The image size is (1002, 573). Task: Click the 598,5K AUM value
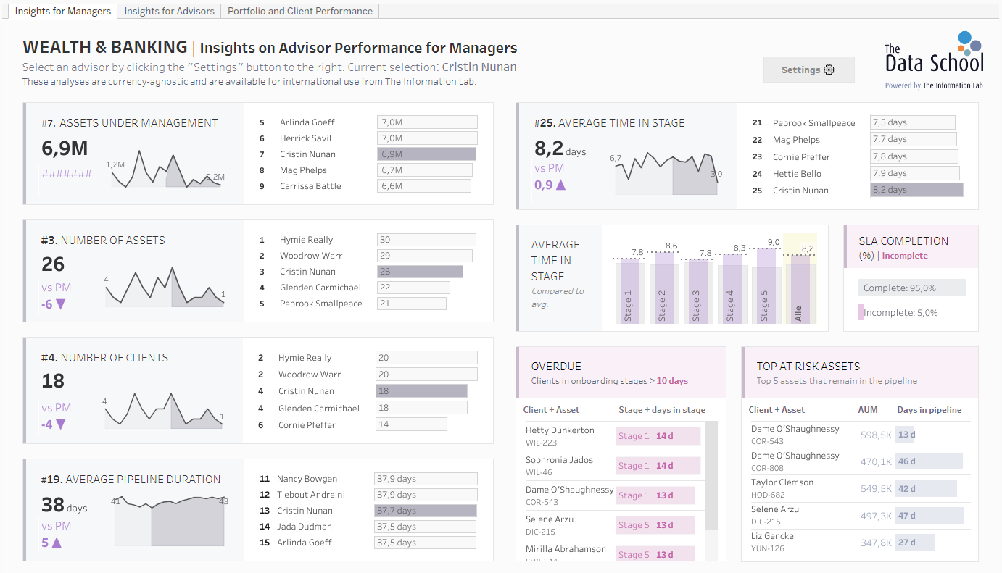point(876,435)
